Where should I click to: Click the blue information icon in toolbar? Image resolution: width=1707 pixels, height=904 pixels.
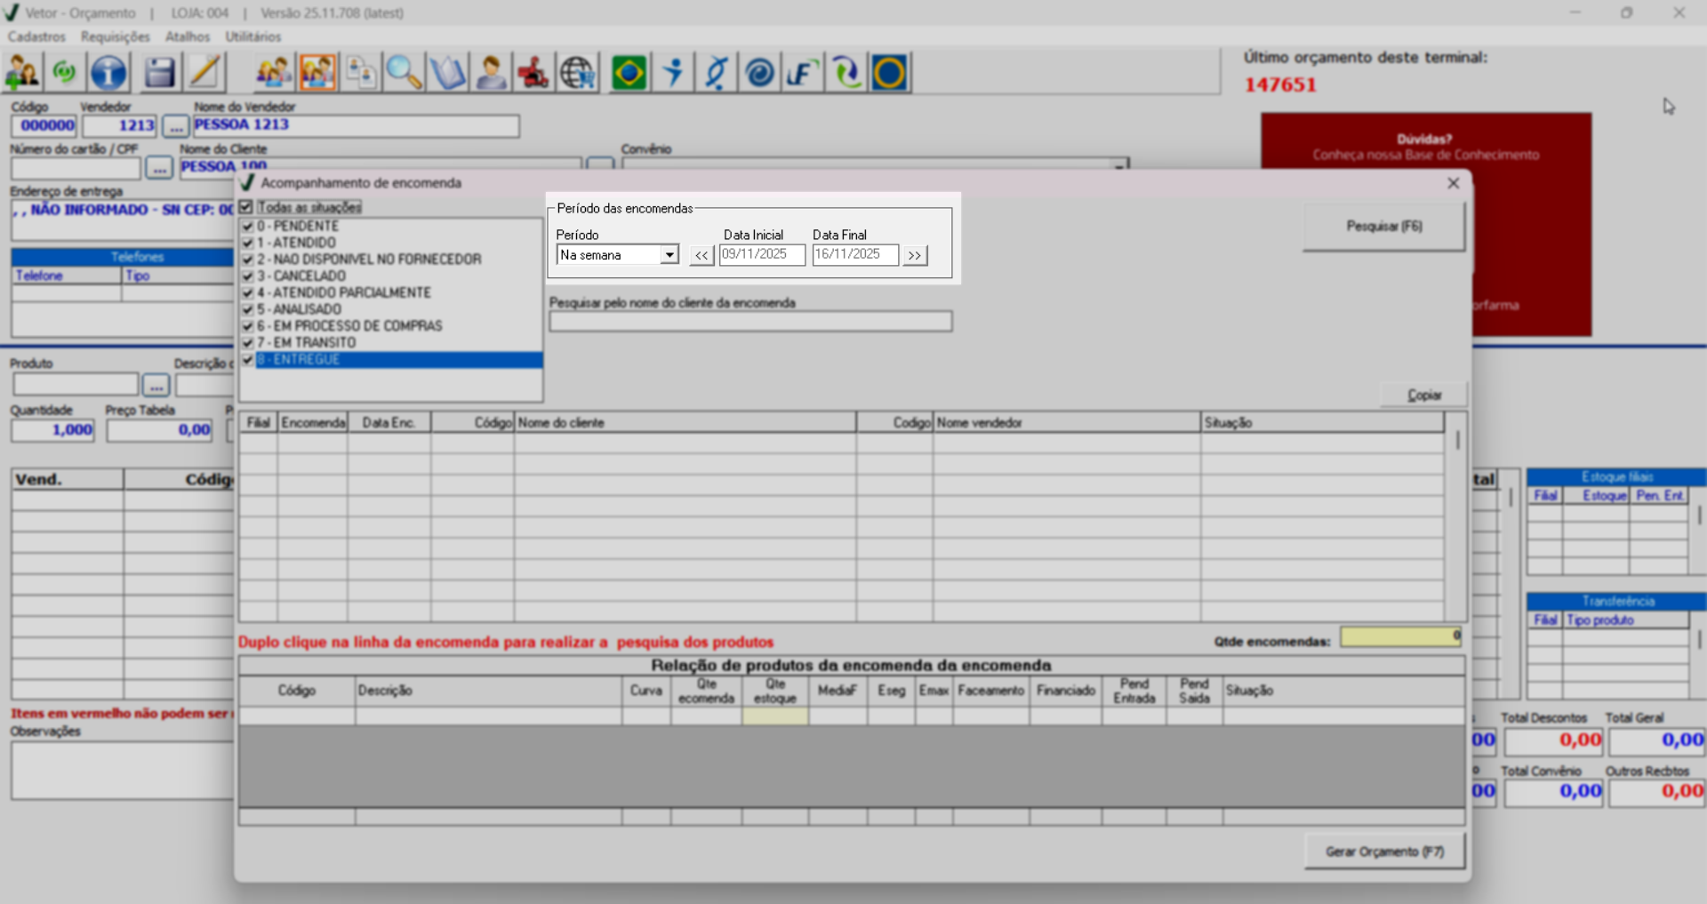(x=108, y=73)
